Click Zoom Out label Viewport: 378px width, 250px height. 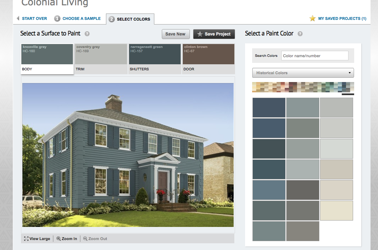click(x=98, y=239)
